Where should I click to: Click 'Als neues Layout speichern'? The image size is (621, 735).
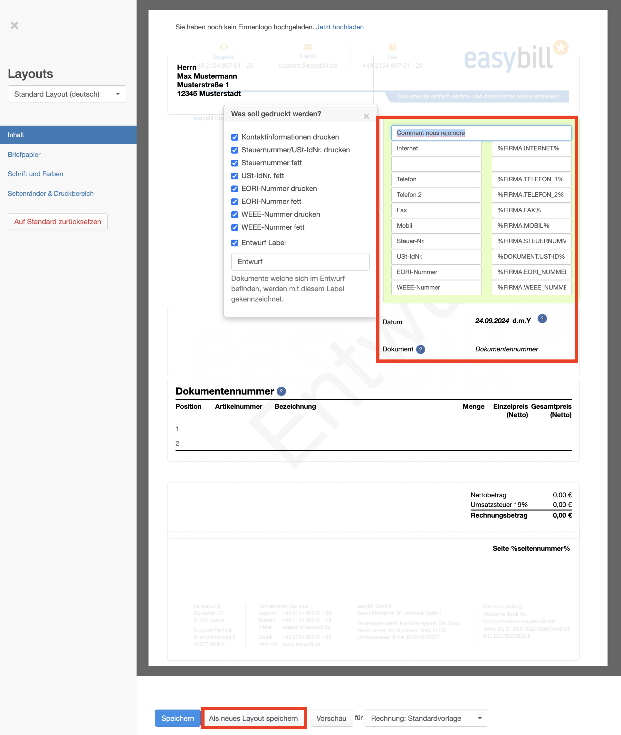253,718
